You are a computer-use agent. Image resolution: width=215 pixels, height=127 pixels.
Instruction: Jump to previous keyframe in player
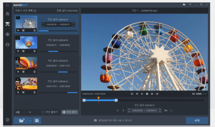click(132, 94)
